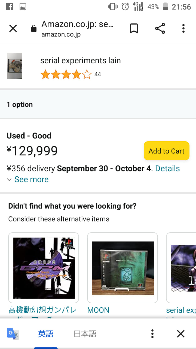Viewport: 196px width, 349px height.
Task: Switch translation to 英語 tab
Action: point(46,334)
